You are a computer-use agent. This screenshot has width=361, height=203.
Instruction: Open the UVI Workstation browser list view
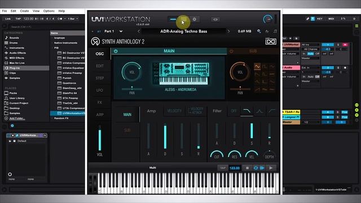(183, 19)
